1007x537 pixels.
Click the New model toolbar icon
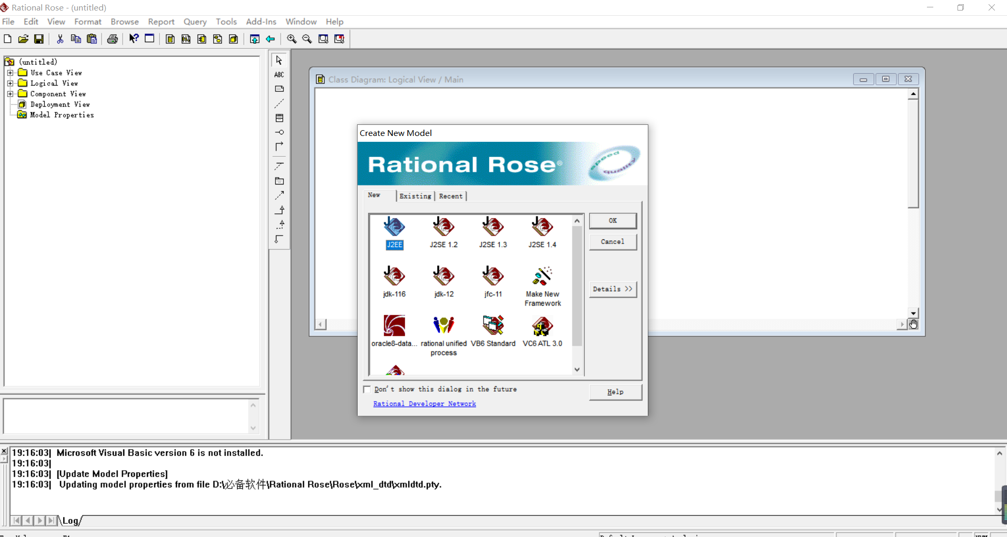(7, 39)
